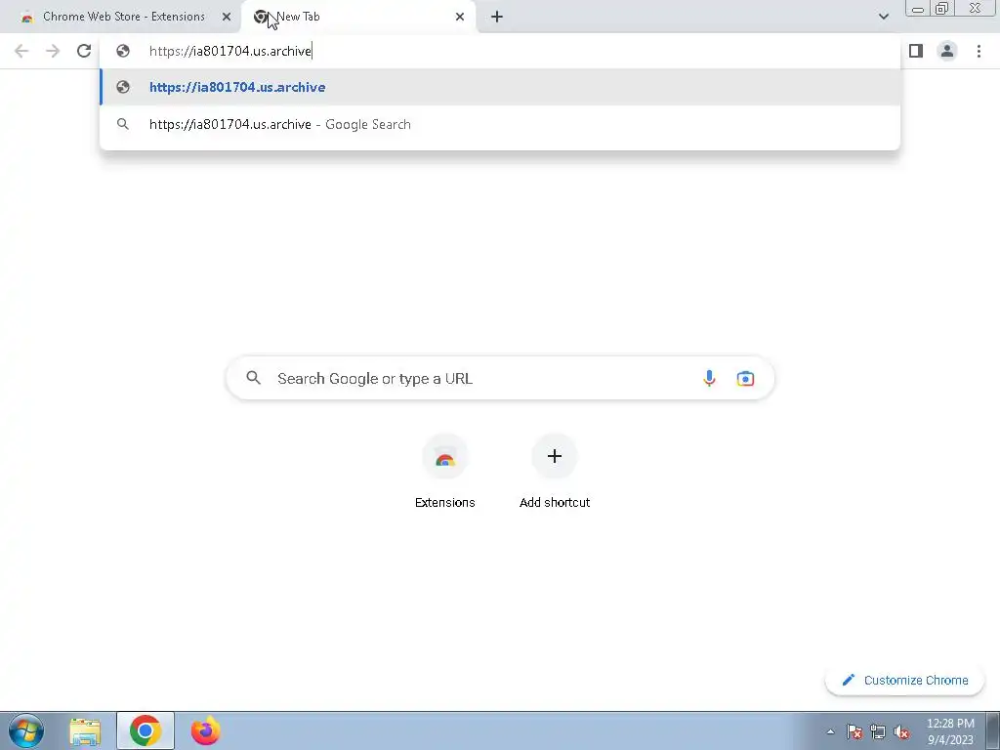Expand the tab search chevron
This screenshot has height=750, width=1000.
[883, 17]
